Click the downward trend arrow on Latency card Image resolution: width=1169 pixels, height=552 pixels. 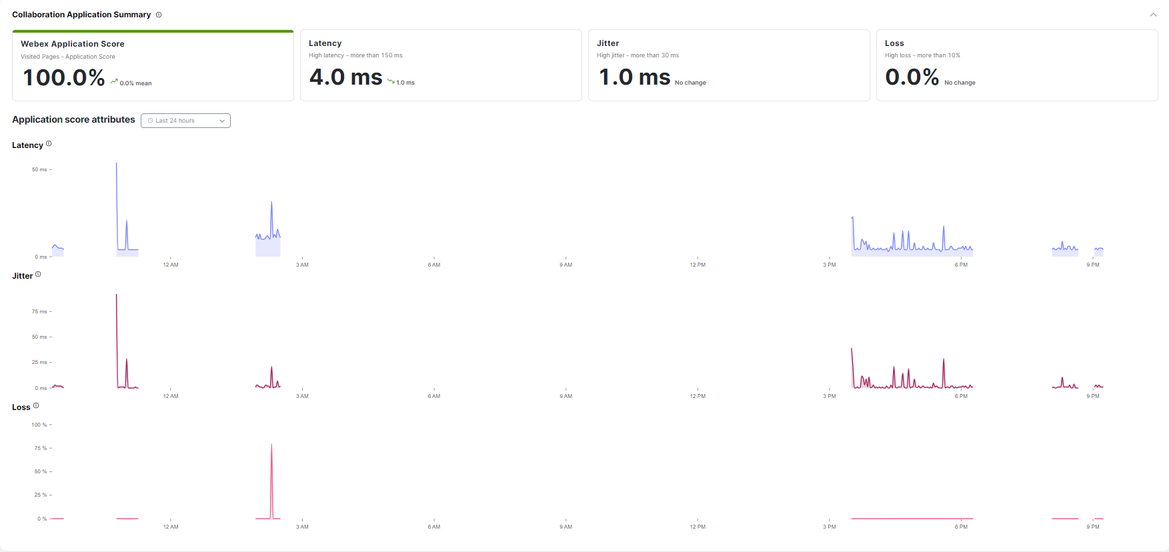pyautogui.click(x=391, y=81)
